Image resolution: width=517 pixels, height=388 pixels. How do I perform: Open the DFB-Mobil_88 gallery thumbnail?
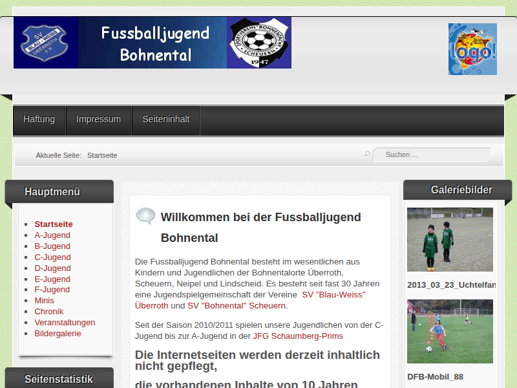click(x=450, y=331)
